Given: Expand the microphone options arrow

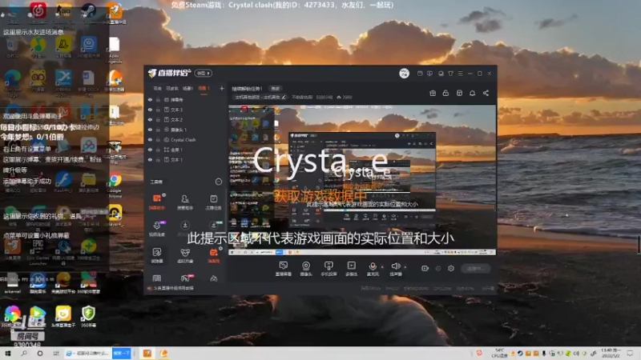Looking at the screenshot, I should (x=383, y=267).
